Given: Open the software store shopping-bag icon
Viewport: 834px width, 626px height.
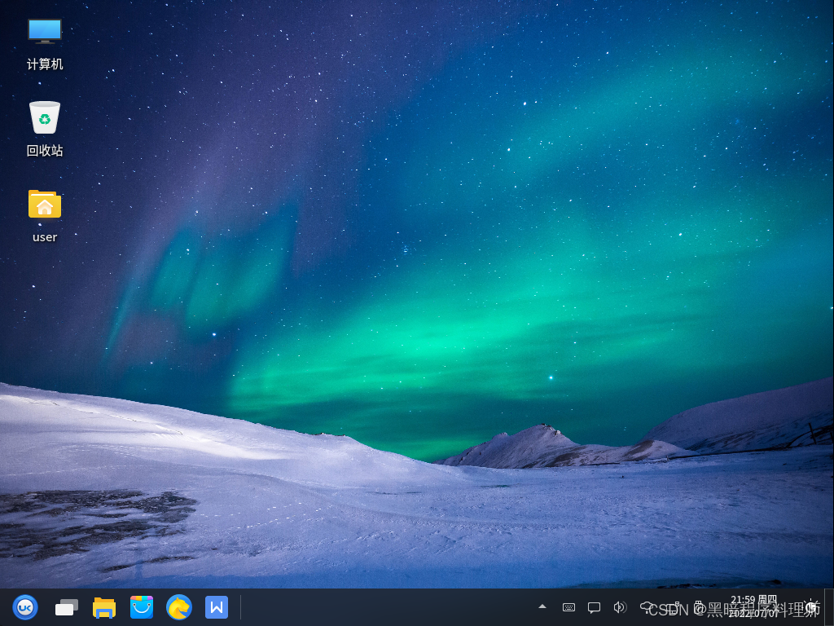Looking at the screenshot, I should point(142,607).
